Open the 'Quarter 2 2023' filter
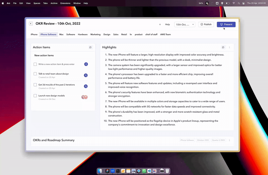 (x=219, y=140)
